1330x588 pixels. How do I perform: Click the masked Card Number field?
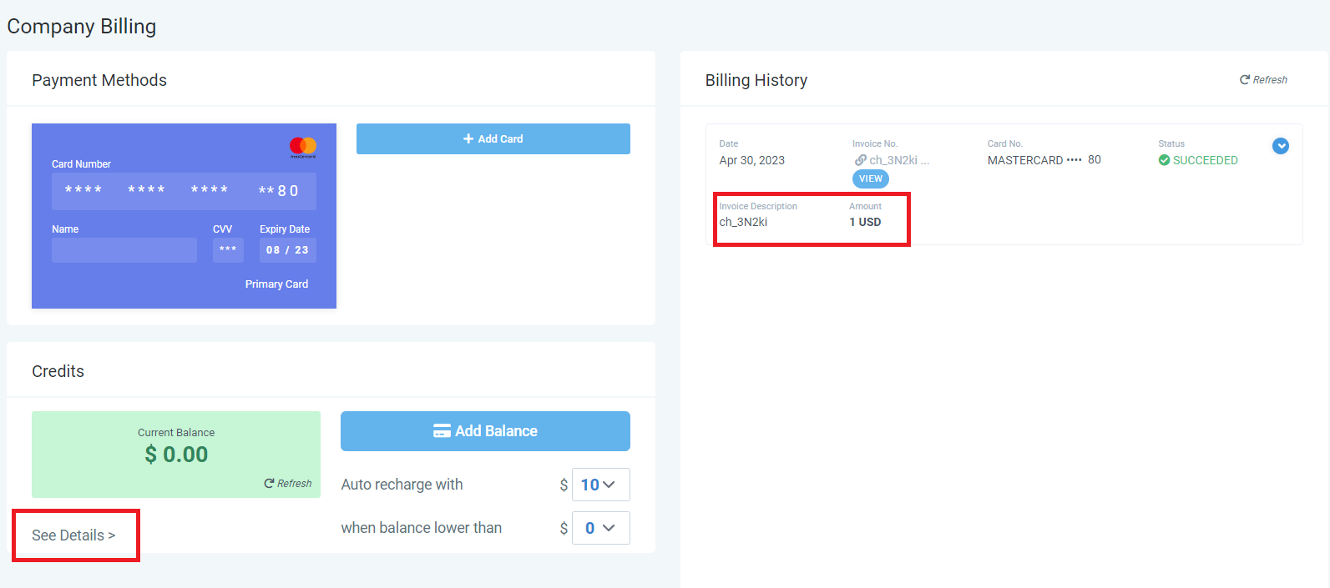(x=184, y=191)
